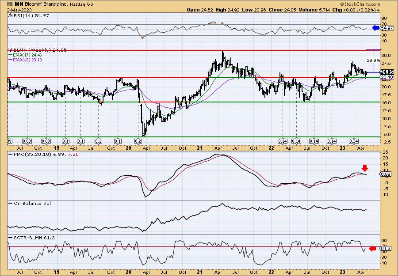
Task: Click the boxed 24.85 last price label
Action: [x=387, y=72]
